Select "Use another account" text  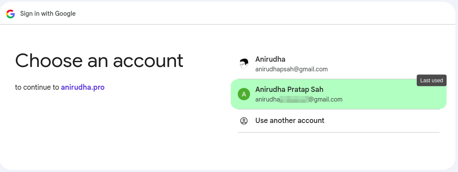tap(290, 120)
